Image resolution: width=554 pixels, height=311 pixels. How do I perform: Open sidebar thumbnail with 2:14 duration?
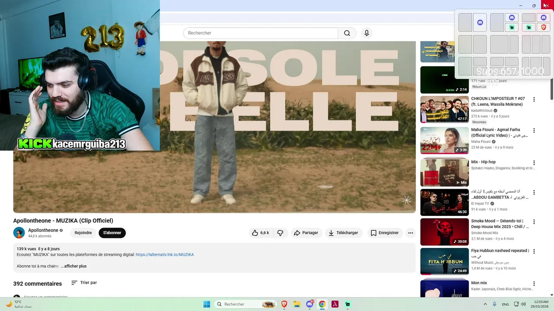[444, 80]
